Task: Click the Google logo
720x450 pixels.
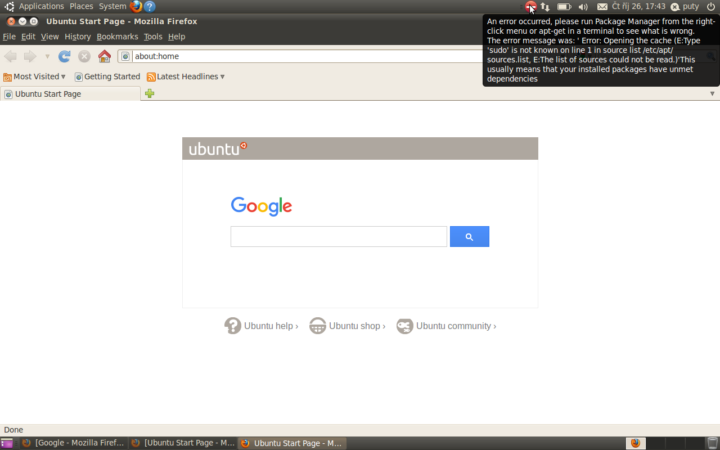Action: (262, 206)
